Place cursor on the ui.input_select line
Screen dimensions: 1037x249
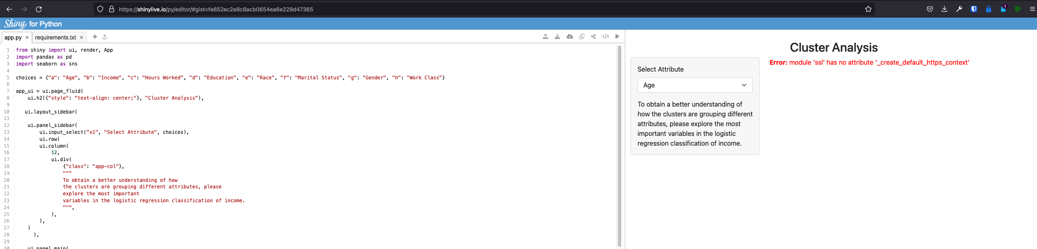coord(114,132)
